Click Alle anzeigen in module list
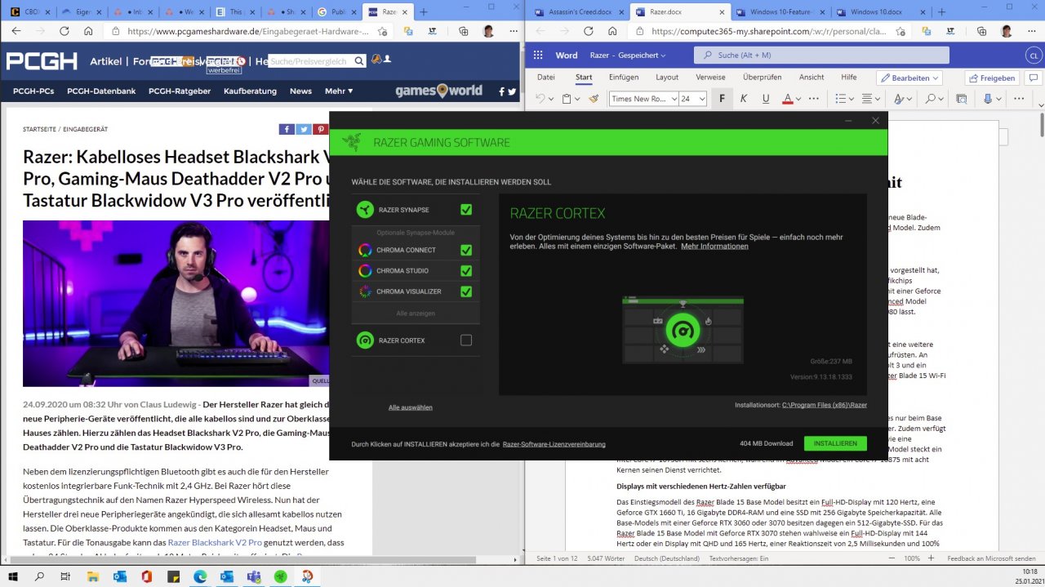 416,314
